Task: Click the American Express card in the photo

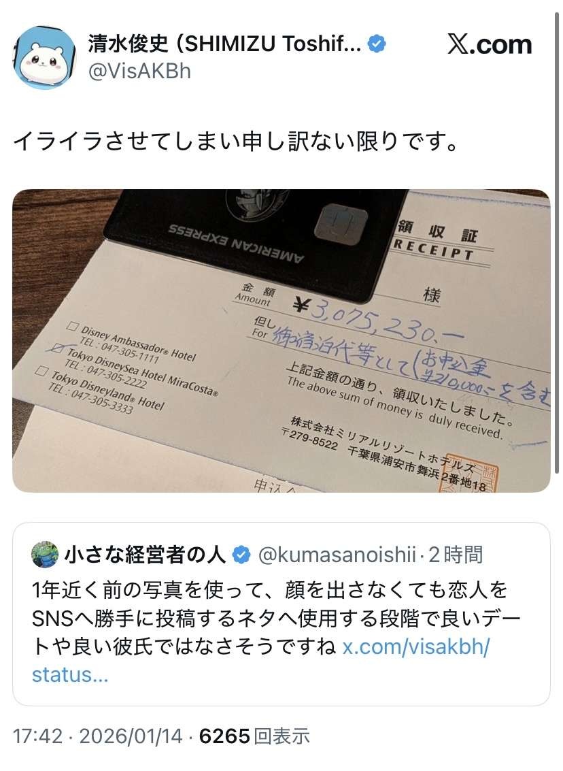Action: click(x=256, y=242)
